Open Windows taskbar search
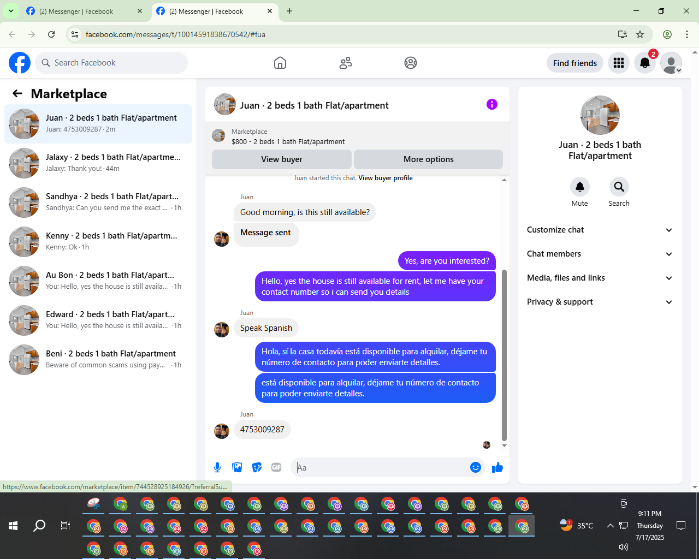The height and width of the screenshot is (559, 699). 39,526
